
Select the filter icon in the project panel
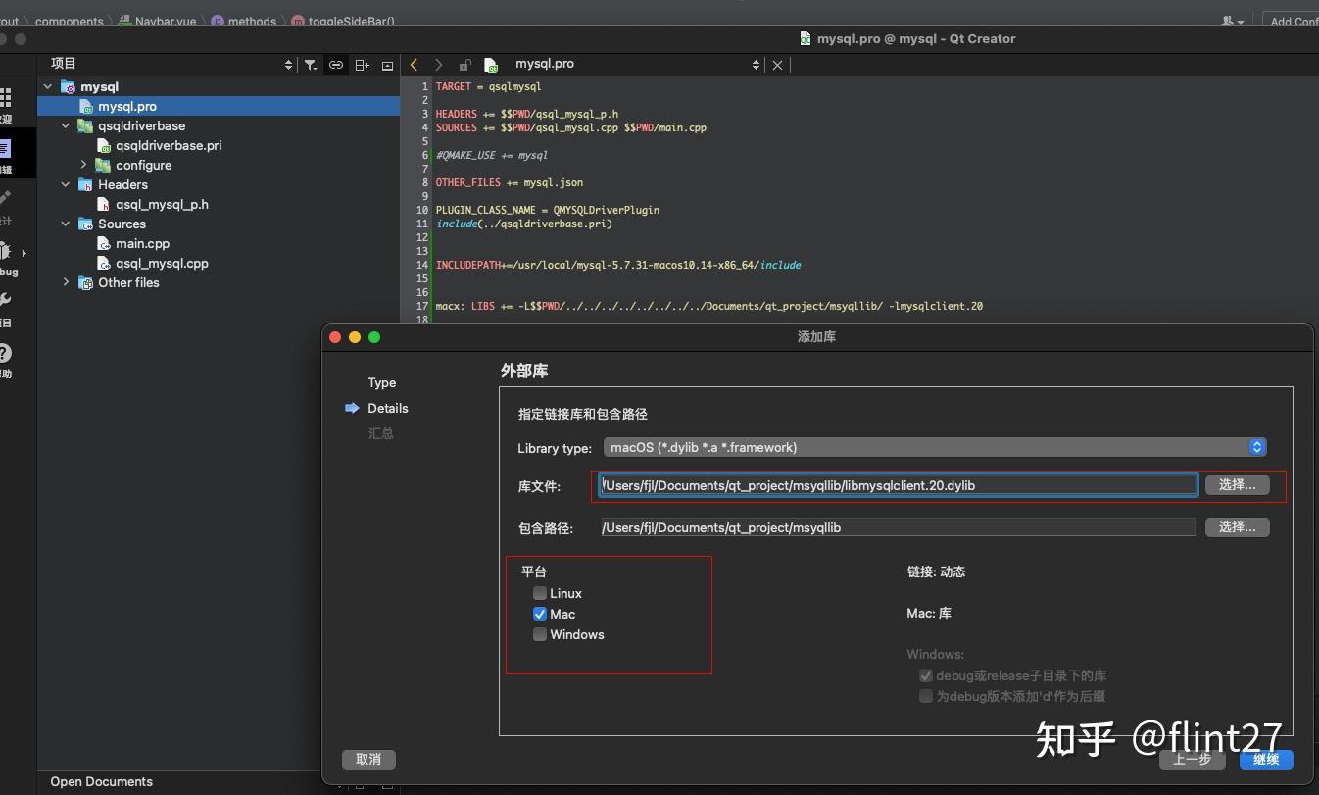310,64
